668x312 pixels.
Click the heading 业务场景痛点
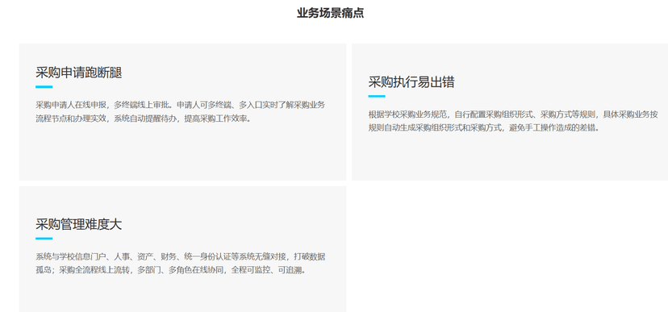pos(330,13)
